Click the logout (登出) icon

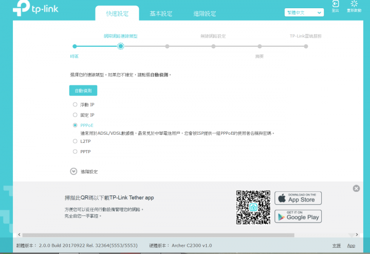tap(335, 6)
